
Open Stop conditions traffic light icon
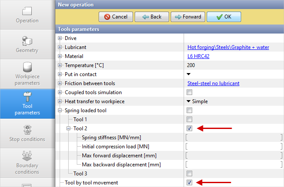pyautogui.click(x=27, y=129)
